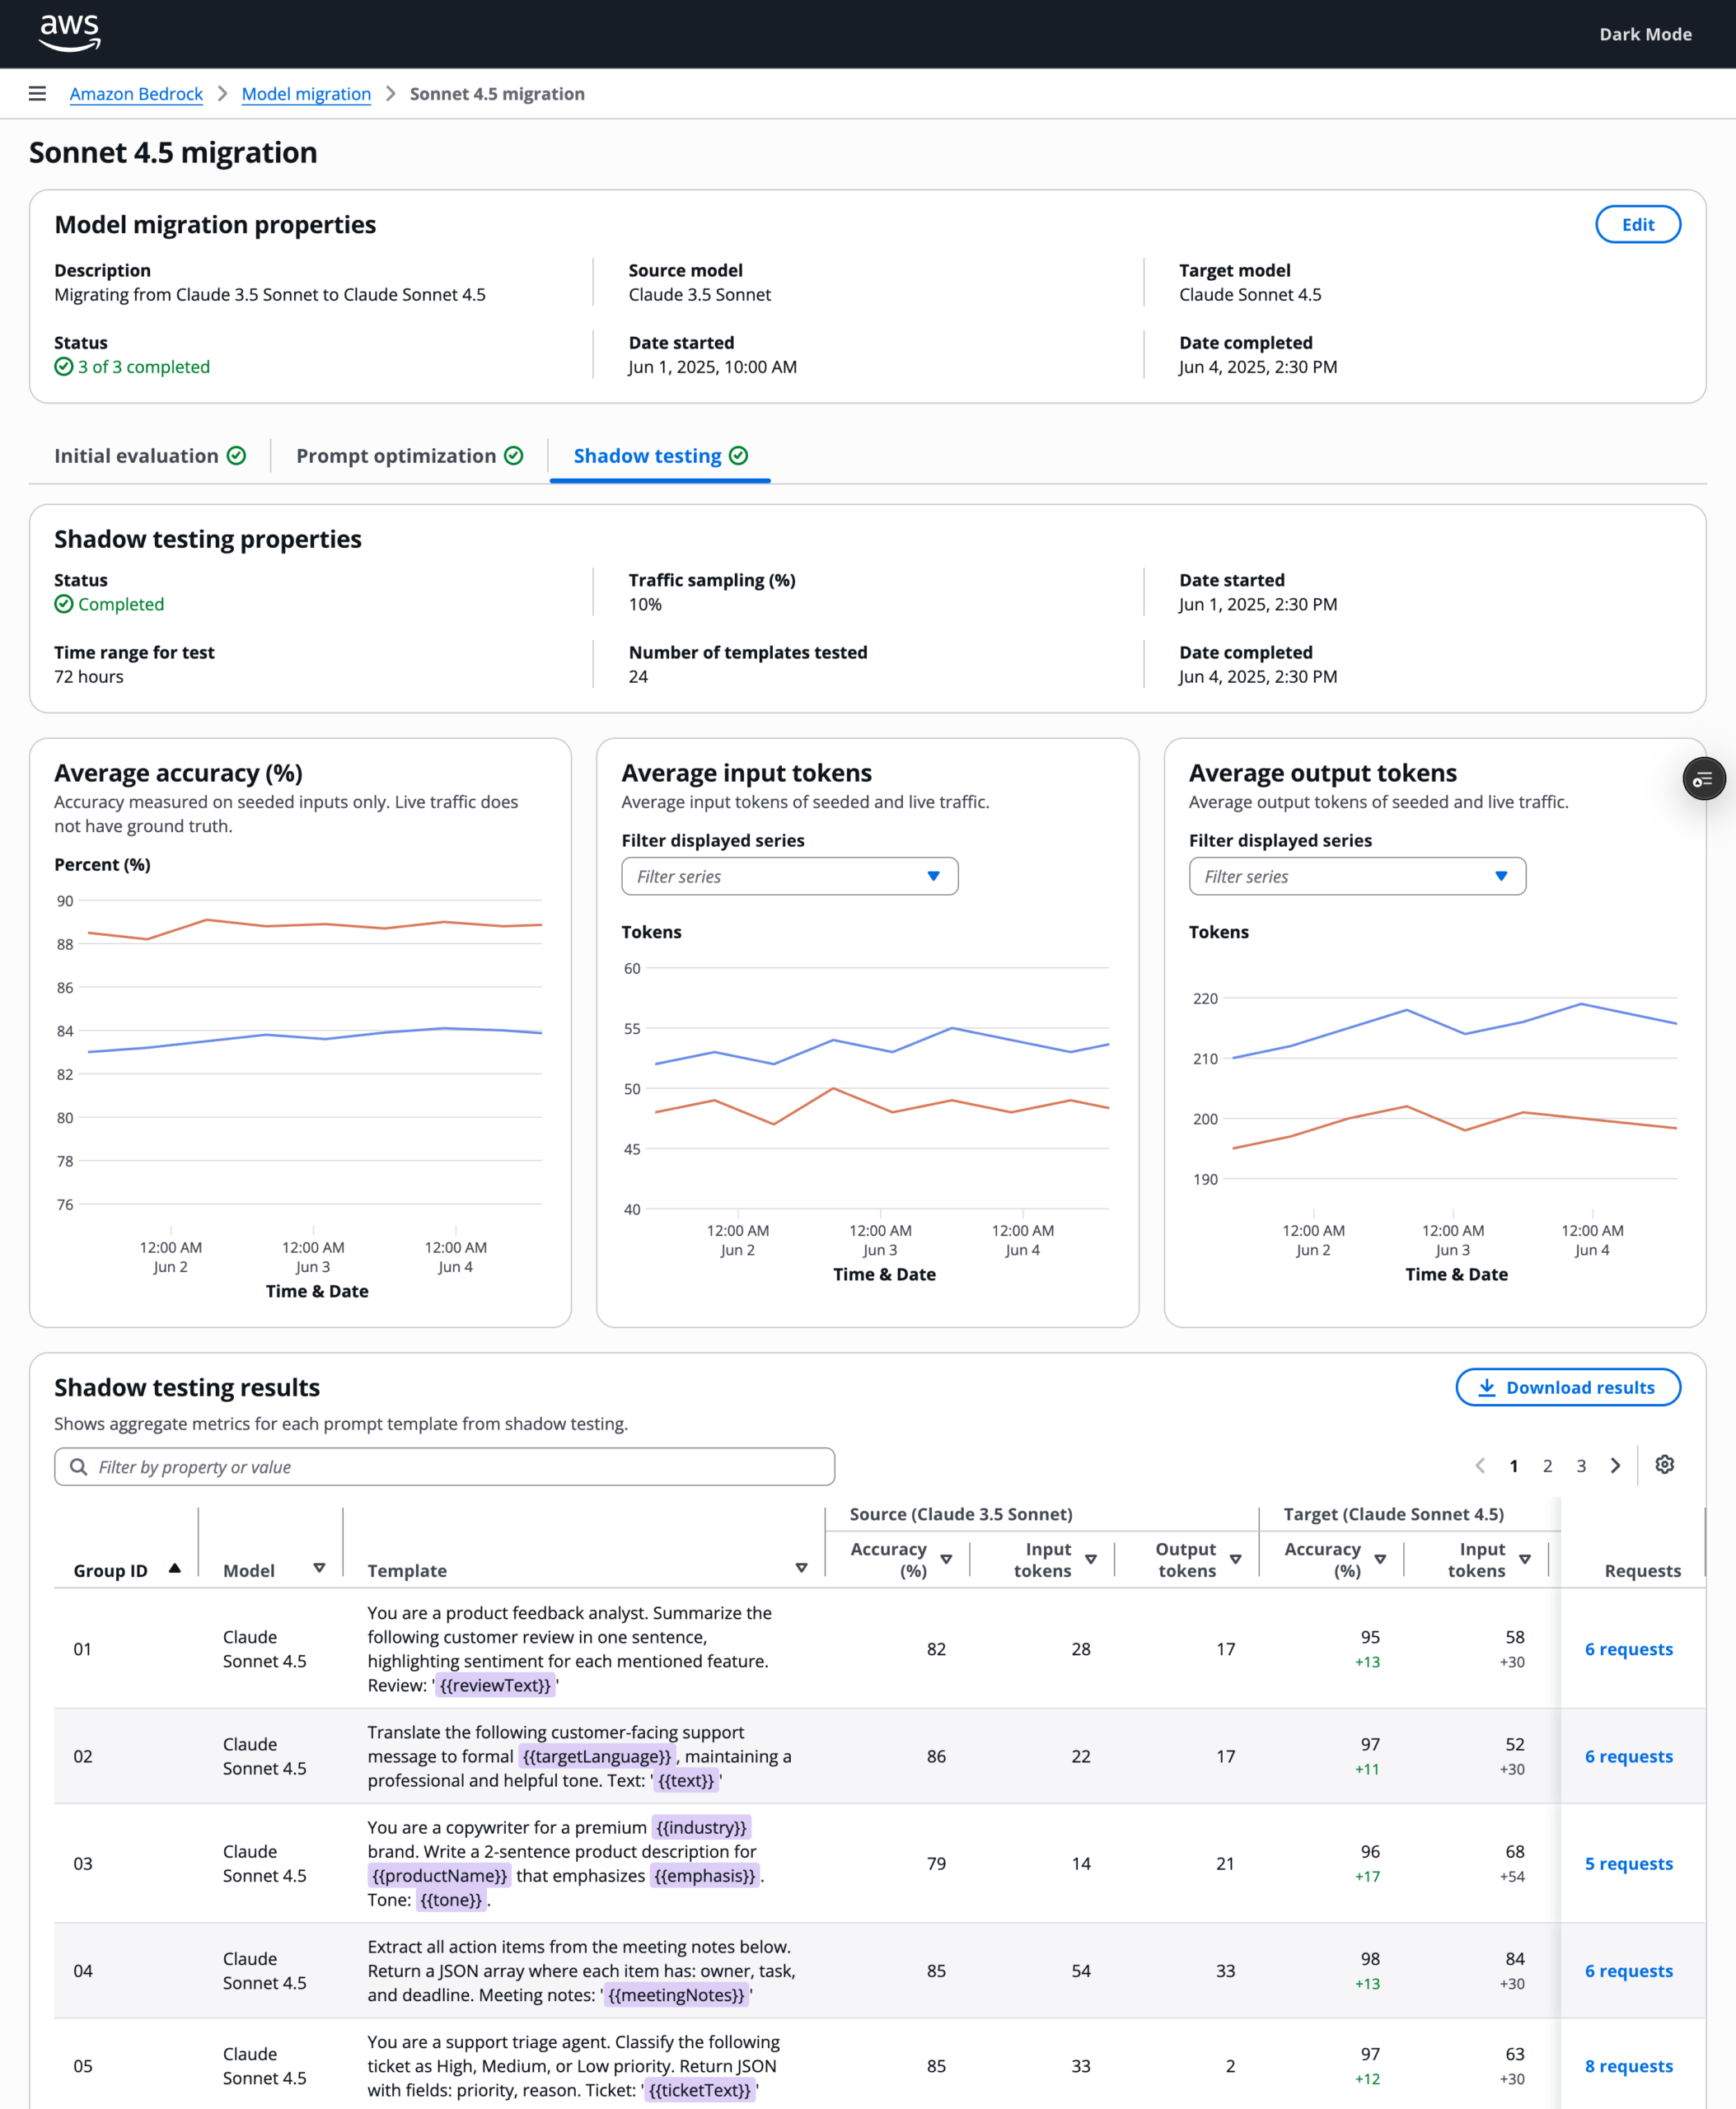
Task: Expand Average output tokens Filter series dropdown
Action: (1357, 876)
